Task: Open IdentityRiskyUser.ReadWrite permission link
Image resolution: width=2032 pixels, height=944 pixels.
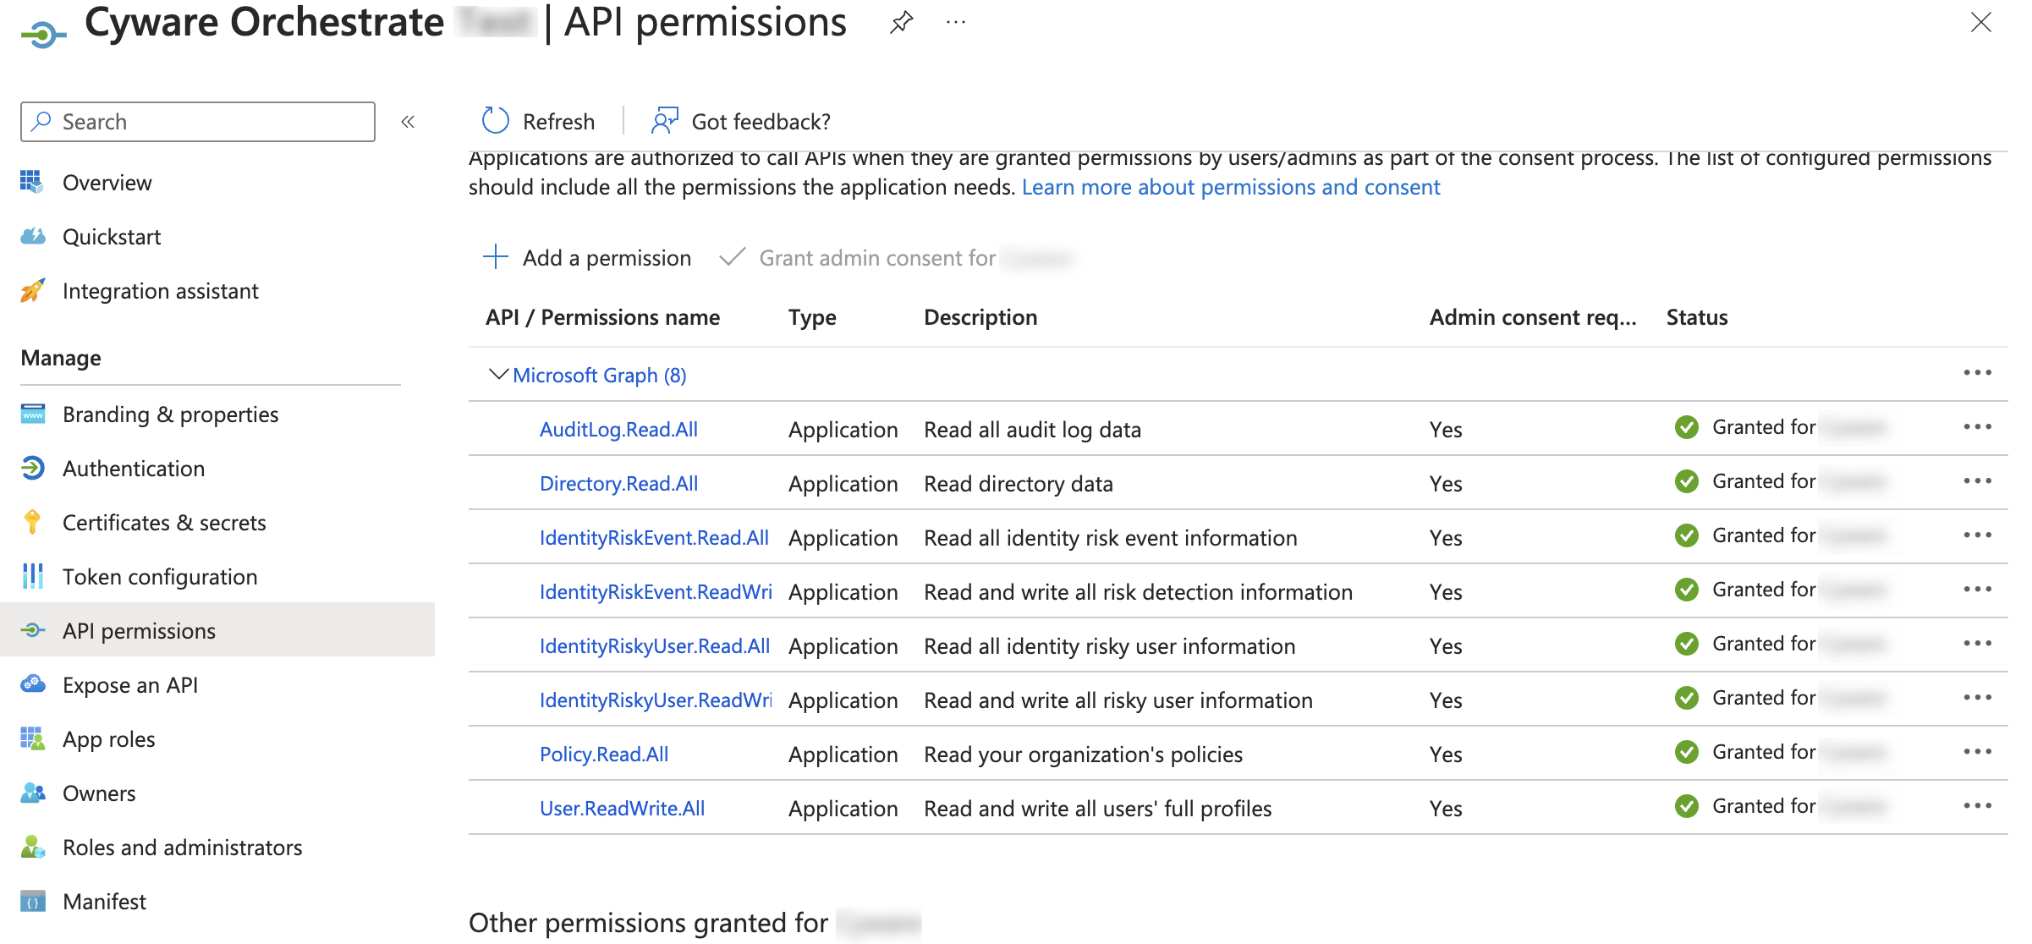Action: (x=656, y=700)
